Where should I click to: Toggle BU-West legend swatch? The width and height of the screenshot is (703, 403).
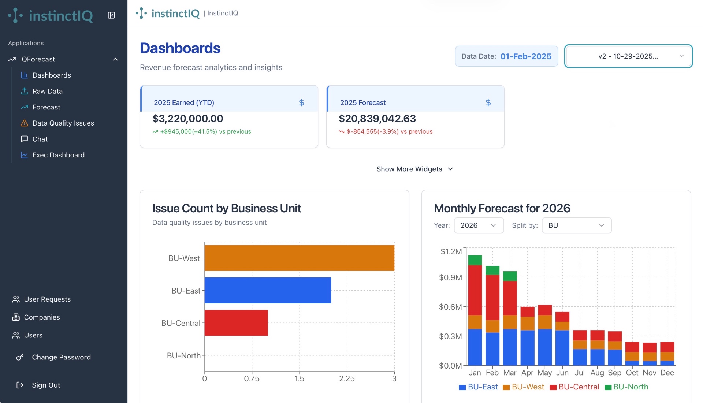tap(506, 388)
